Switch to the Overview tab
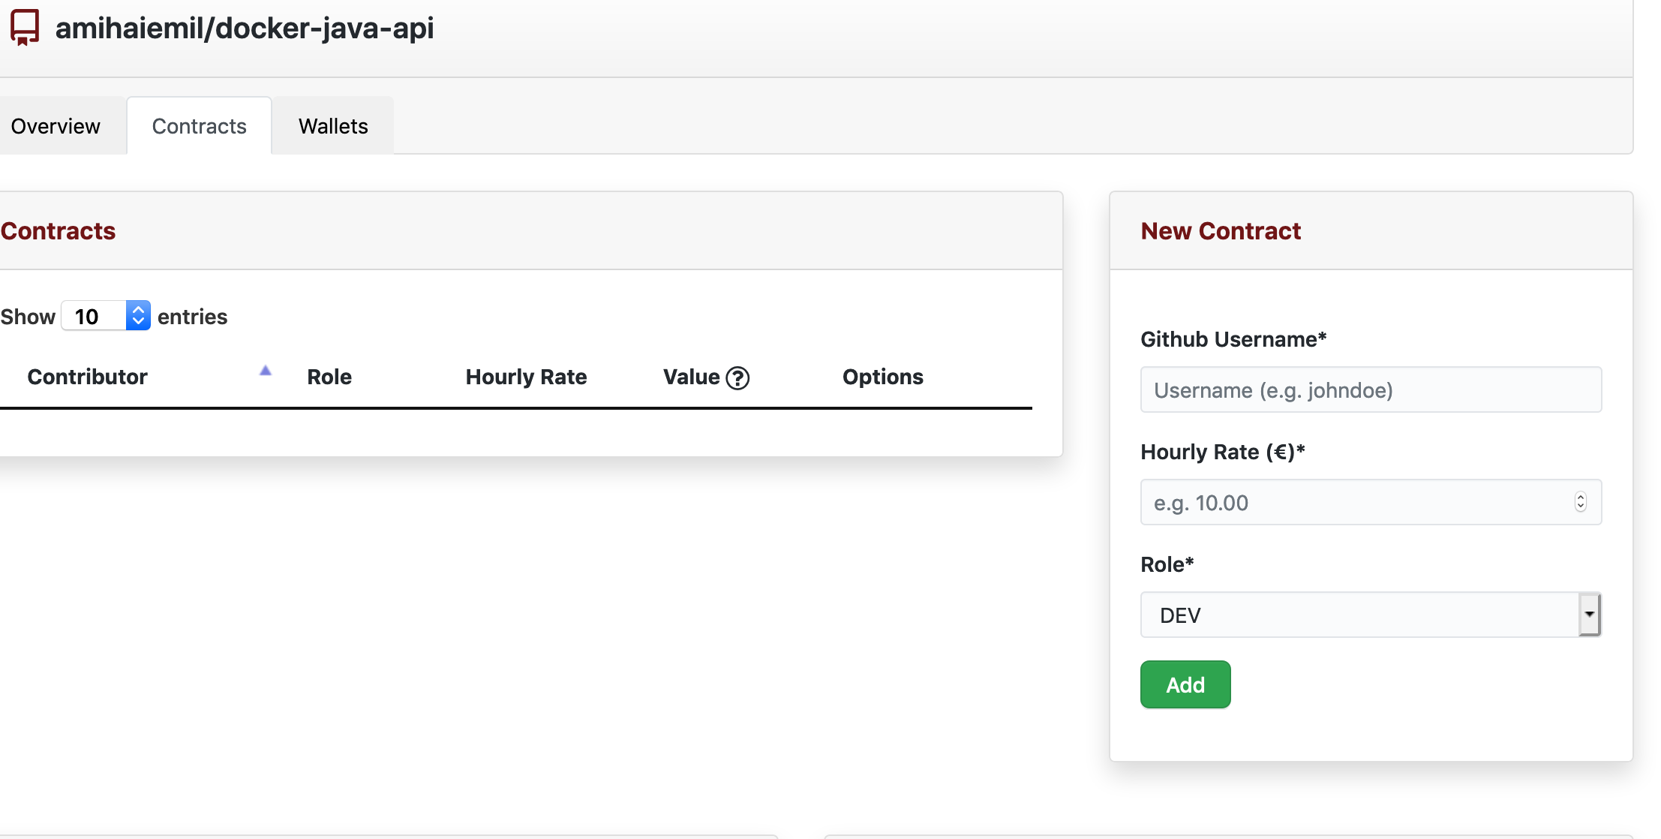 [x=55, y=125]
